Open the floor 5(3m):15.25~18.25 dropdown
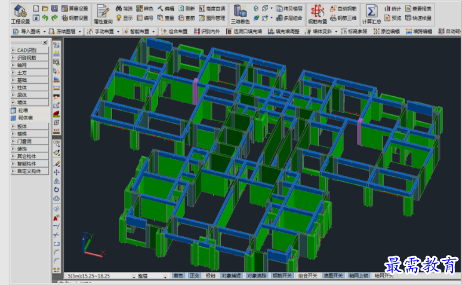Screen dimensions: 462x285 pos(134,276)
